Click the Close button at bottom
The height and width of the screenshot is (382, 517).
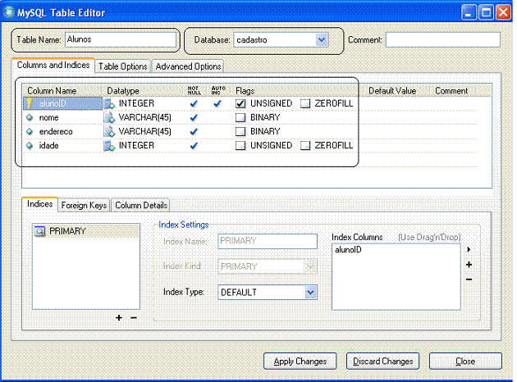click(465, 362)
